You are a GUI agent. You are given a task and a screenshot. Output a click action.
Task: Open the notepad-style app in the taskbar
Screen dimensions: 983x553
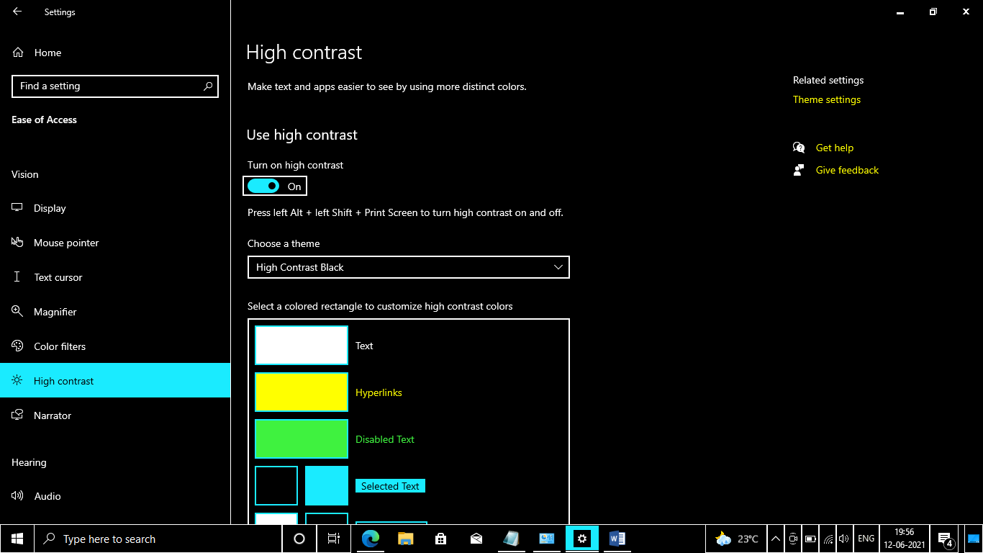tap(512, 539)
